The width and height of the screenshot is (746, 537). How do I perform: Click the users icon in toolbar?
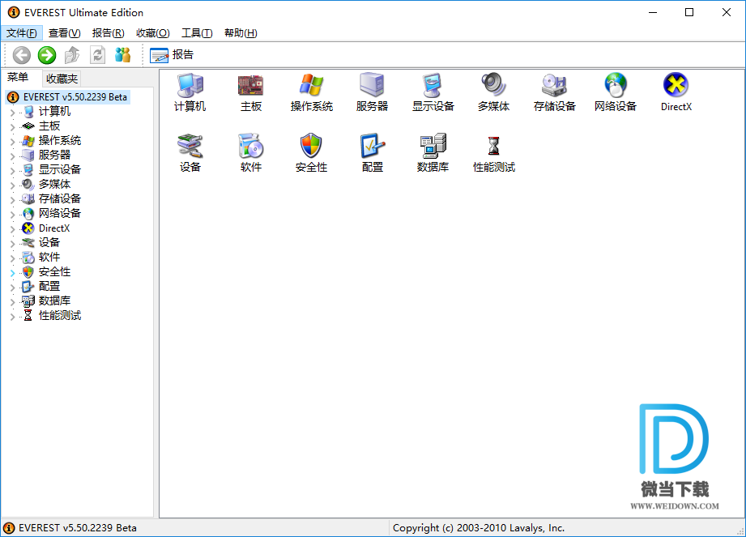point(123,55)
